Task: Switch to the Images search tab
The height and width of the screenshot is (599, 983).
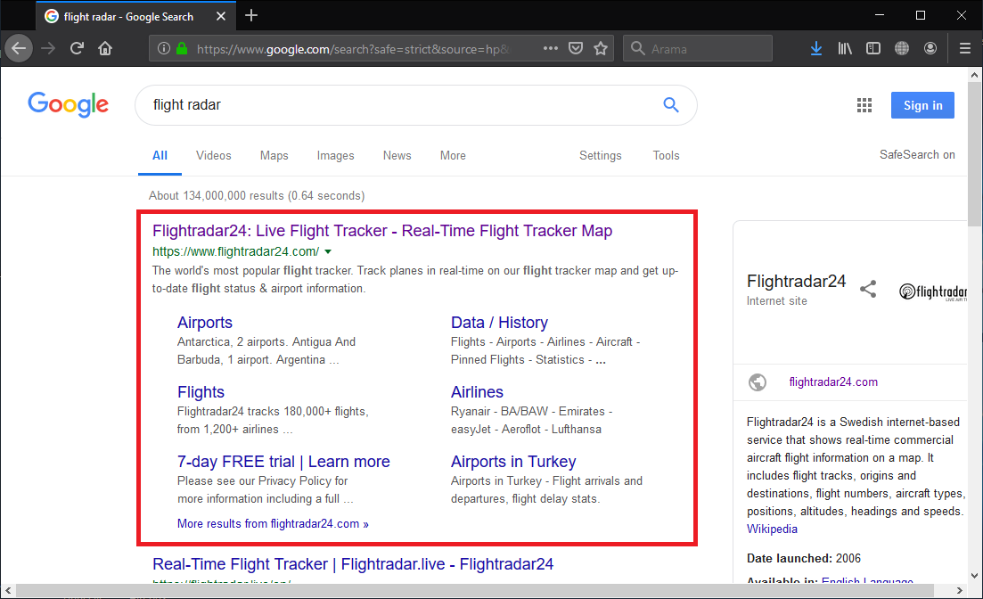Action: pos(335,155)
